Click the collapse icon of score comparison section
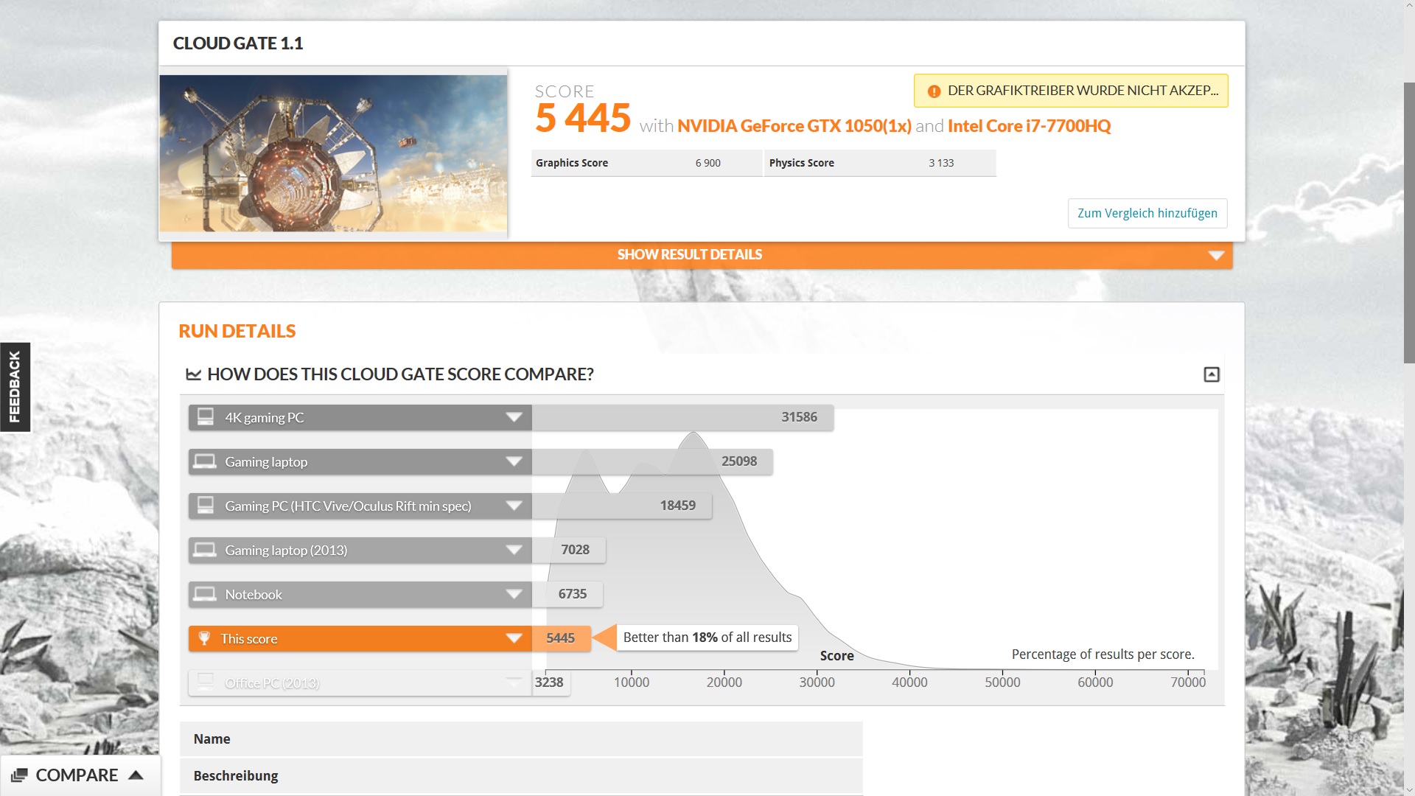The height and width of the screenshot is (796, 1415). coord(1211,374)
